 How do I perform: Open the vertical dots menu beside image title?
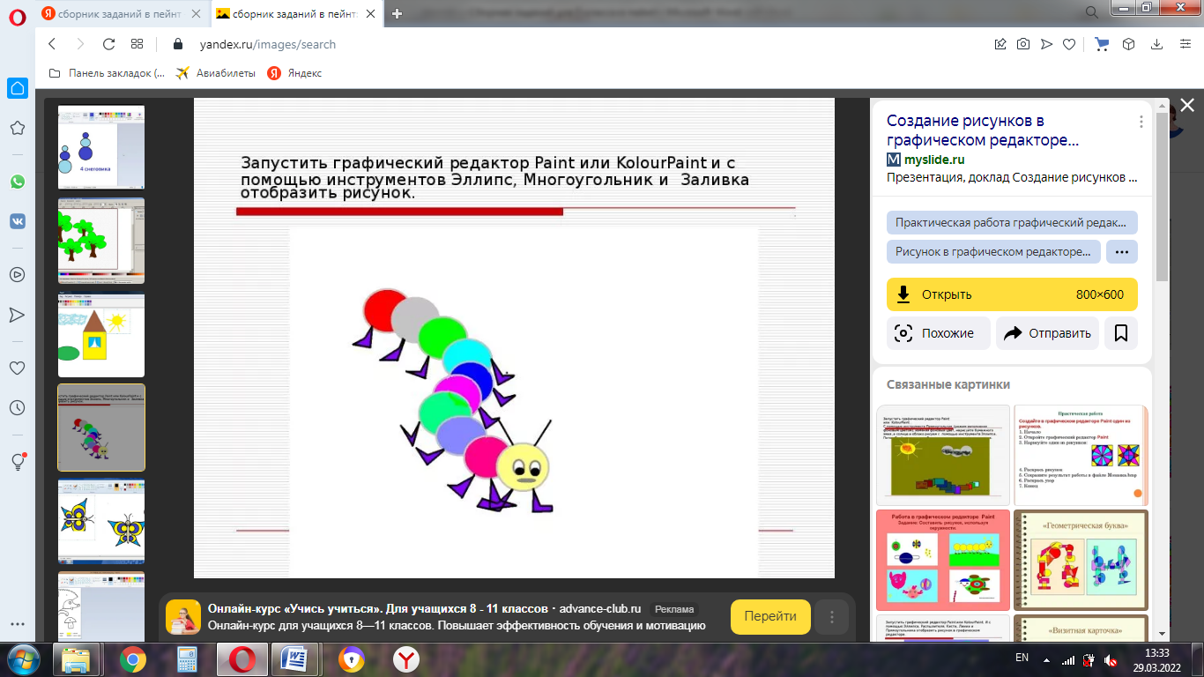coord(1141,122)
